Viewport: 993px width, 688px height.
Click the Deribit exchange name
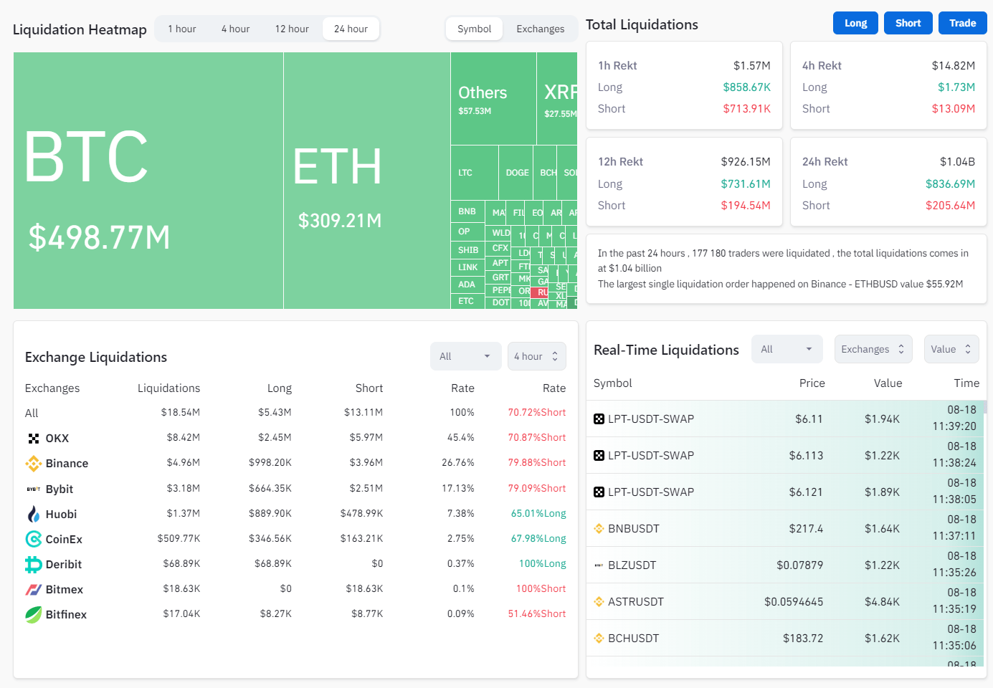pyautogui.click(x=64, y=565)
